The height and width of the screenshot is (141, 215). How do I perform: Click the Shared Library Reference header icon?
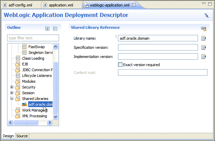click(x=203, y=29)
